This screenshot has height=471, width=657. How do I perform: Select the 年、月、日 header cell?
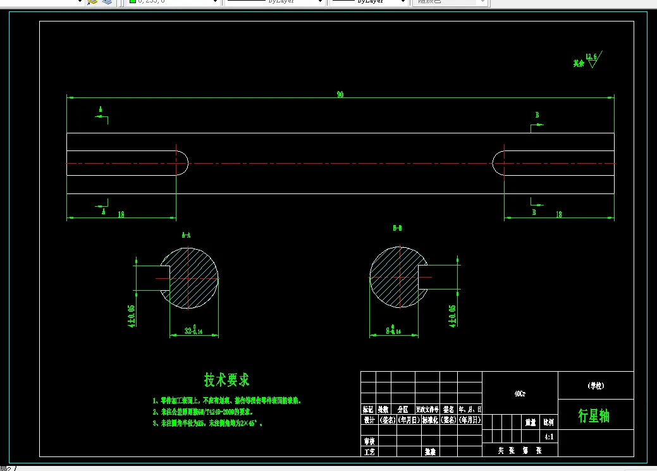pos(470,410)
